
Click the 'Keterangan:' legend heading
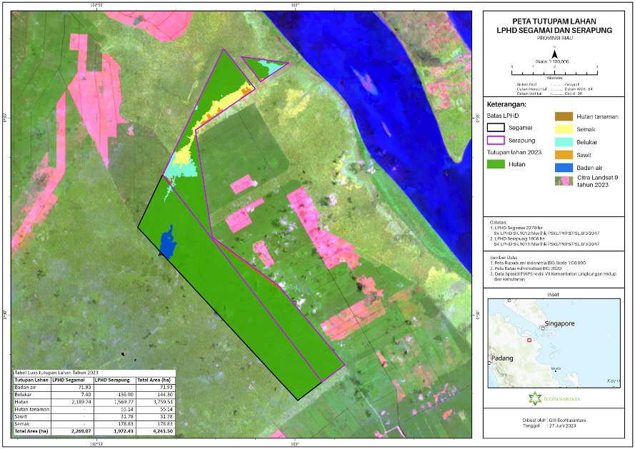pos(506,104)
